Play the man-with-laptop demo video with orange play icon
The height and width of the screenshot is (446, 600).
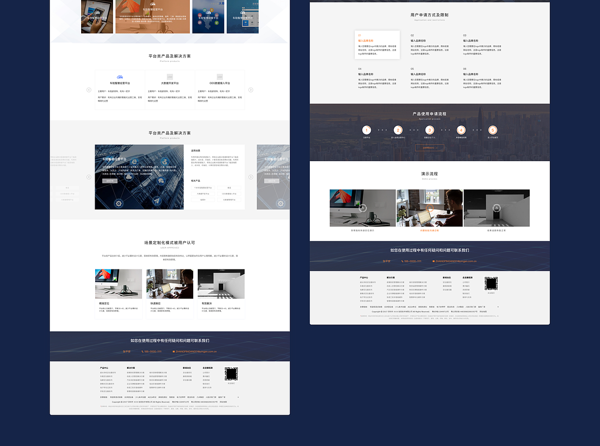pyautogui.click(x=429, y=208)
